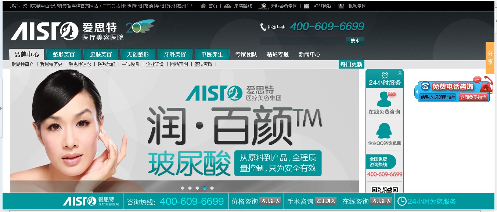Click the 爱思特历史 submenu link

click(51, 64)
